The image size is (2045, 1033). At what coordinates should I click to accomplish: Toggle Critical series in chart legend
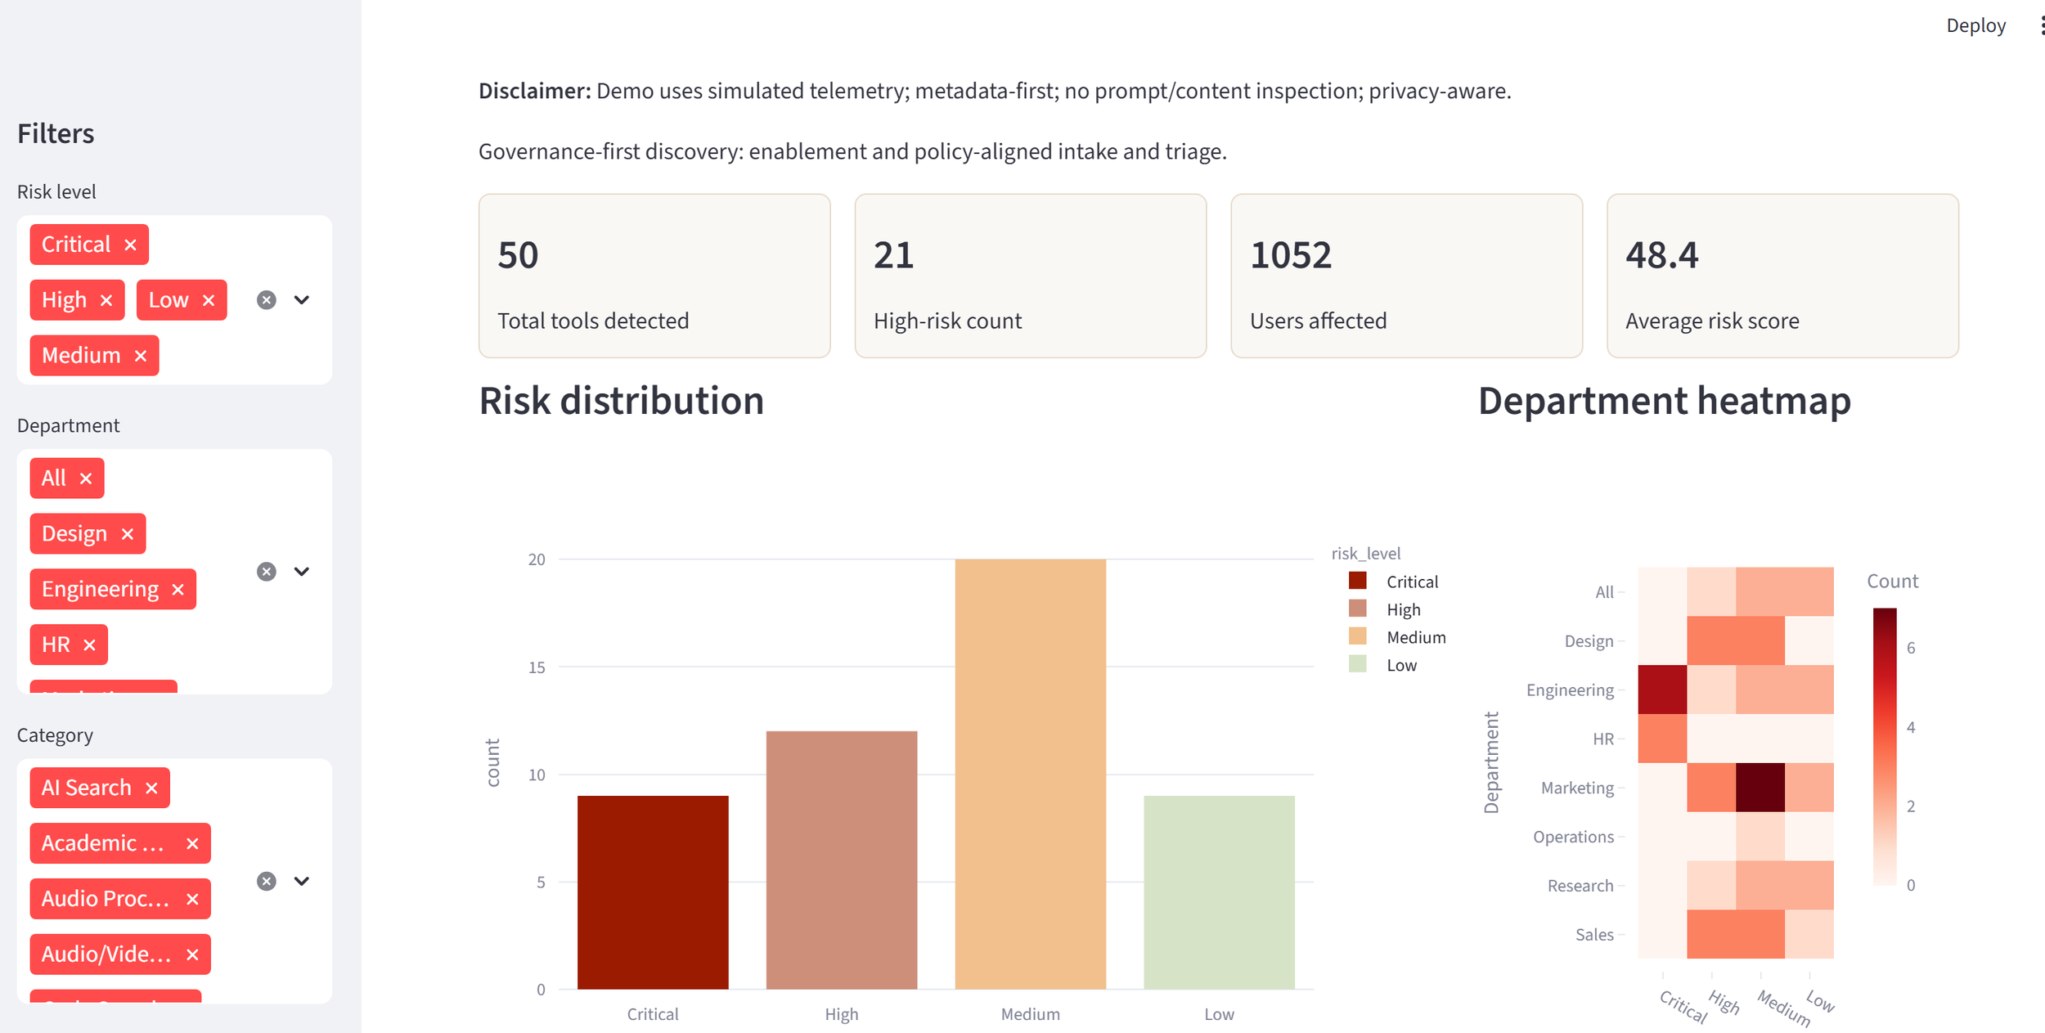pos(1412,582)
